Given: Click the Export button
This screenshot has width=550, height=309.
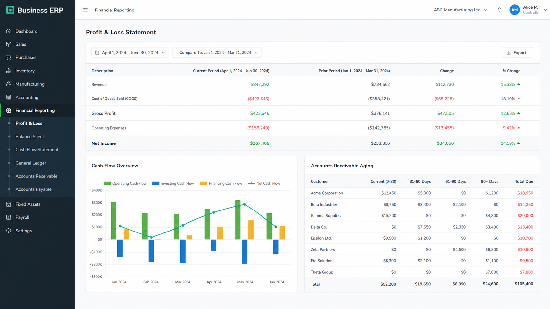Looking at the screenshot, I should click(x=517, y=53).
